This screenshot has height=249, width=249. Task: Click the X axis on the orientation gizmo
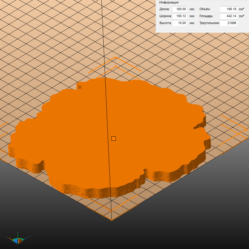pos(29,237)
